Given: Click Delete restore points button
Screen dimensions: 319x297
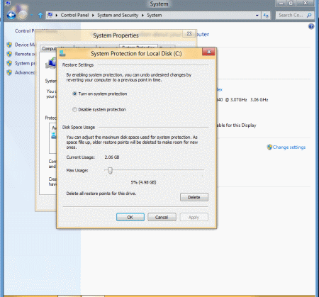Looking at the screenshot, I should tap(194, 197).
